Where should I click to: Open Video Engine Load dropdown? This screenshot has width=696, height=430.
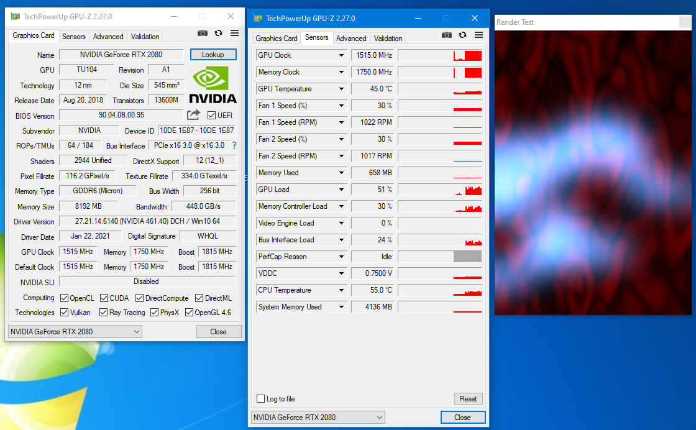(x=341, y=223)
